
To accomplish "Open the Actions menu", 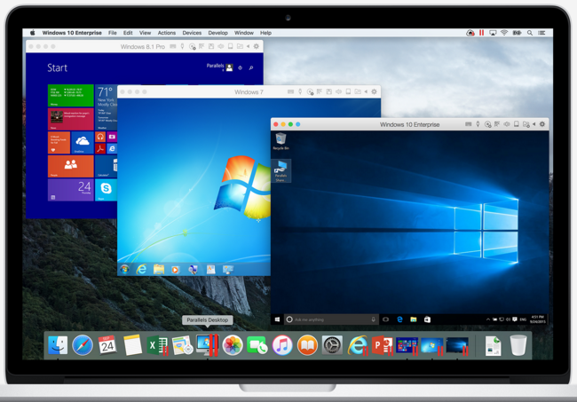I will click(x=167, y=33).
